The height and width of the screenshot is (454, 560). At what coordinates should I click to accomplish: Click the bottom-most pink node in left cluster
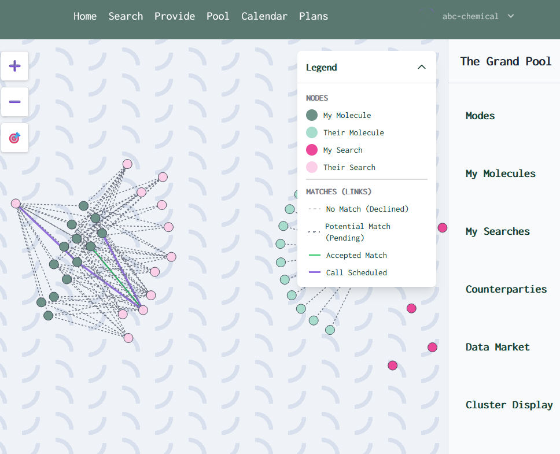(x=128, y=338)
